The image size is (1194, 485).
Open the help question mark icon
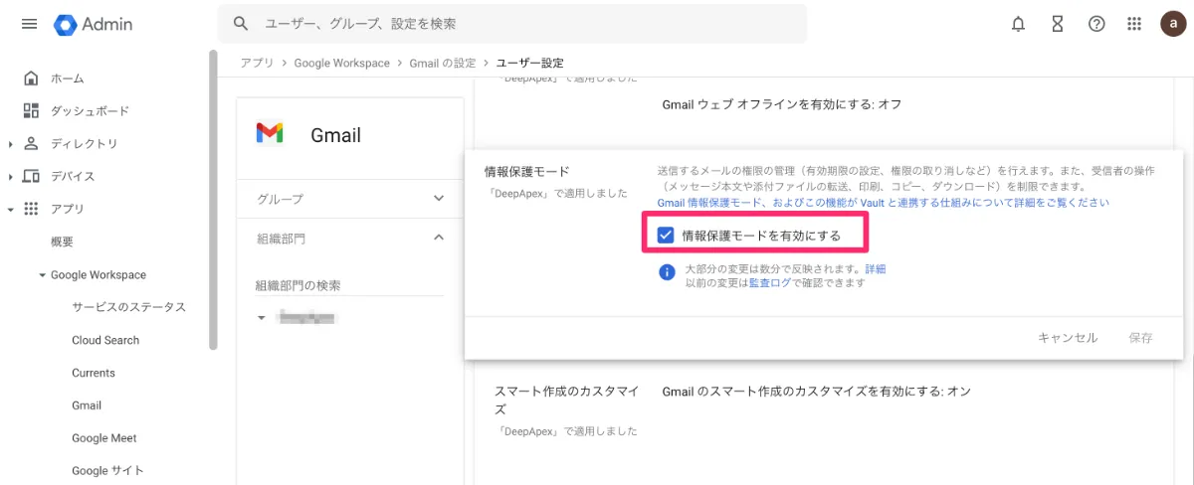tap(1096, 24)
